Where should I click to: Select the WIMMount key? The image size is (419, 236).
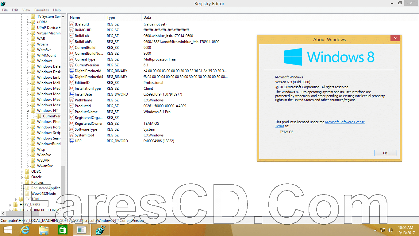click(46, 55)
